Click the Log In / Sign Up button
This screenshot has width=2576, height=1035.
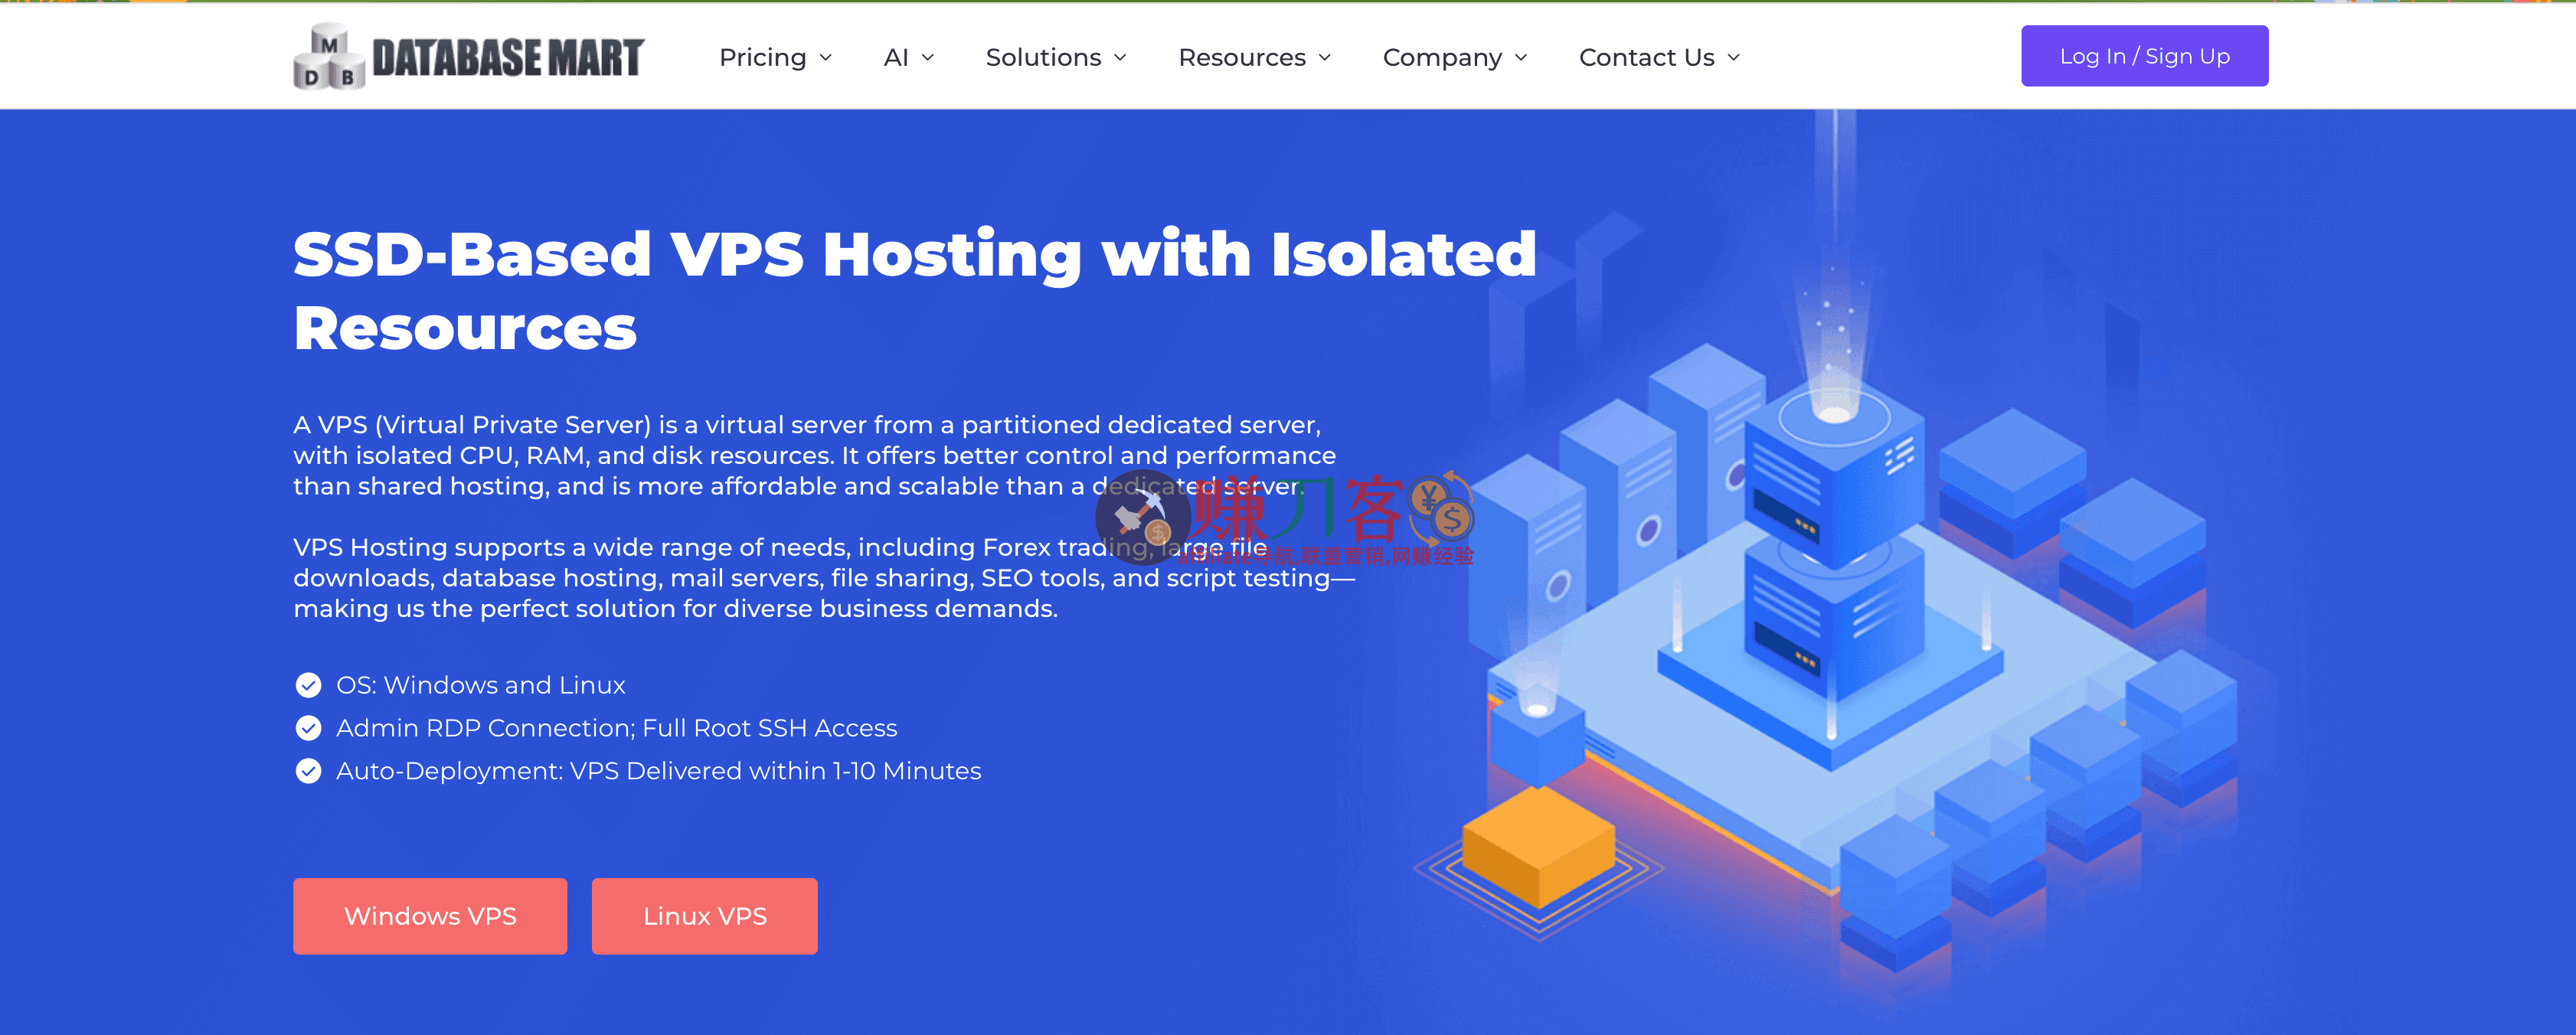pyautogui.click(x=2144, y=56)
